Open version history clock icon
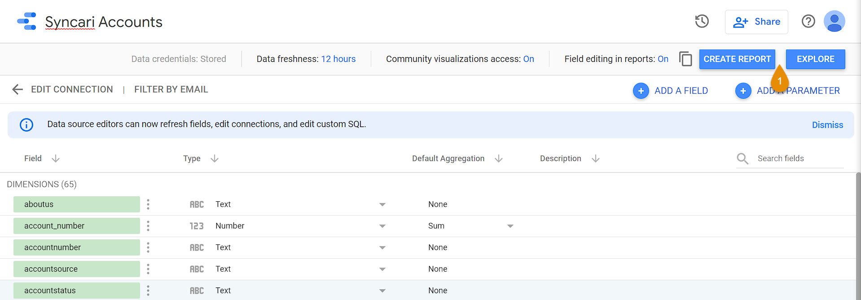This screenshot has width=861, height=300. 702,21
